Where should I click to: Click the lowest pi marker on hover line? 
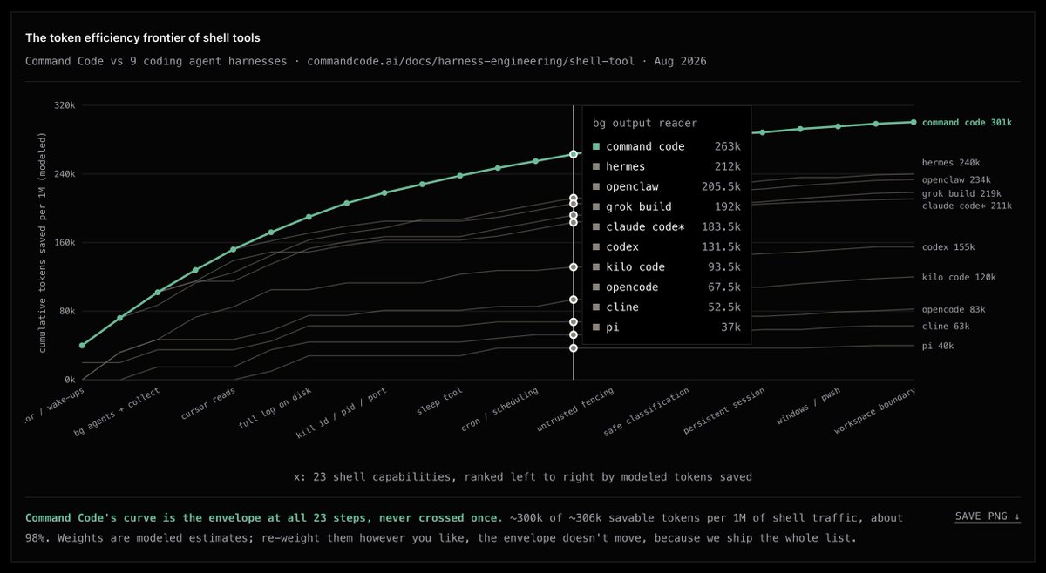coord(573,348)
